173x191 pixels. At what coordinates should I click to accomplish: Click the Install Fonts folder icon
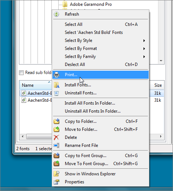tap(56, 85)
